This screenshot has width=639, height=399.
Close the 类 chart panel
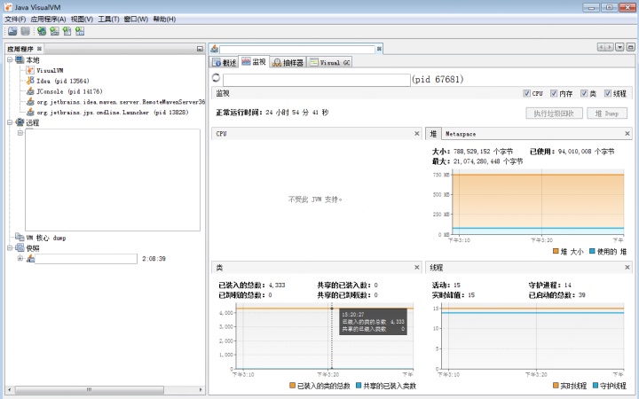pos(417,268)
